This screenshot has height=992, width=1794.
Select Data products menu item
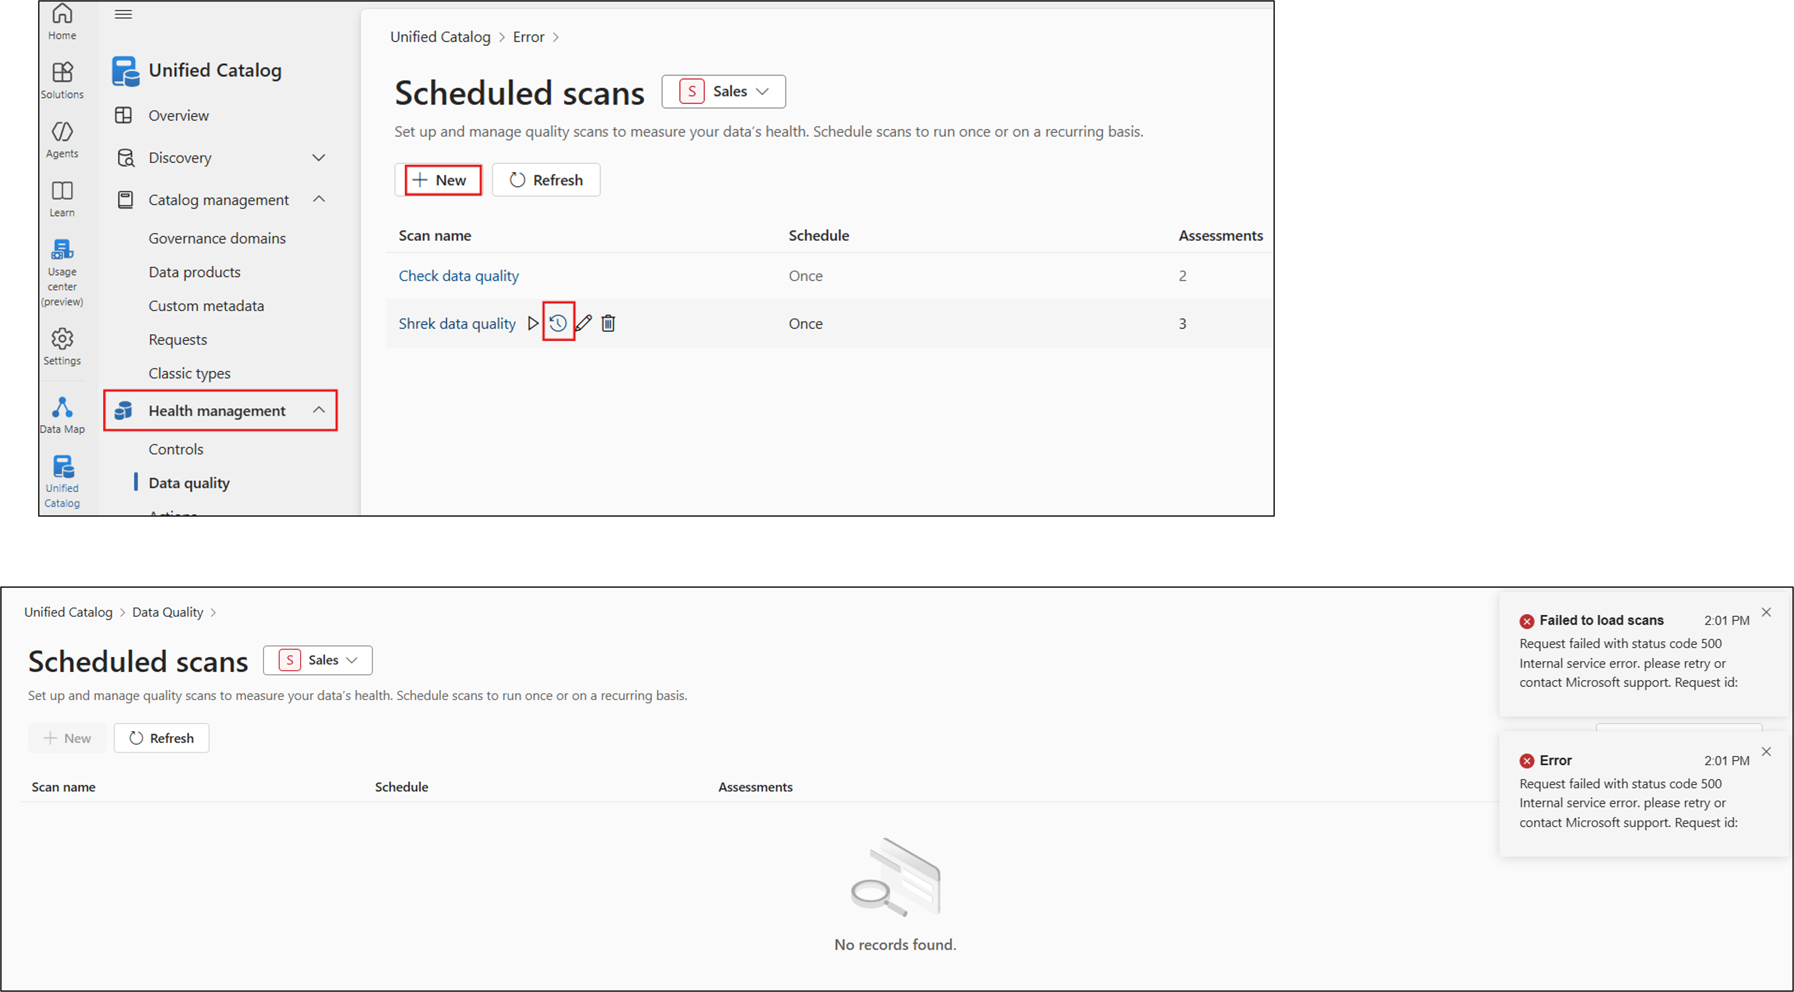[194, 272]
